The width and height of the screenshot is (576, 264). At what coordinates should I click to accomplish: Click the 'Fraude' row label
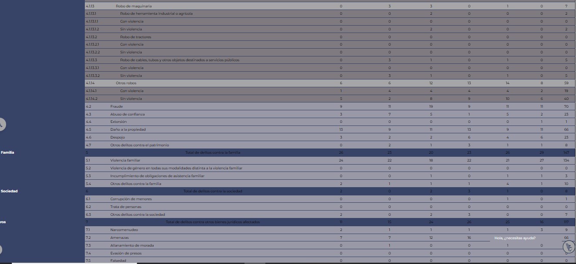116,106
